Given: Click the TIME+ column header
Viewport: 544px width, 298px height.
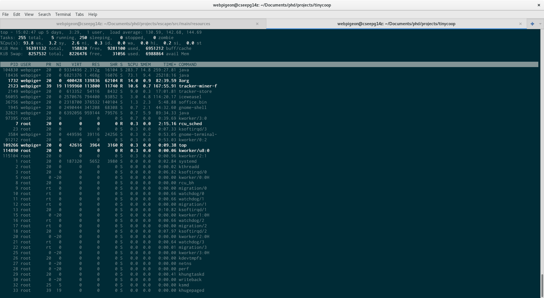Looking at the screenshot, I should pos(170,65).
